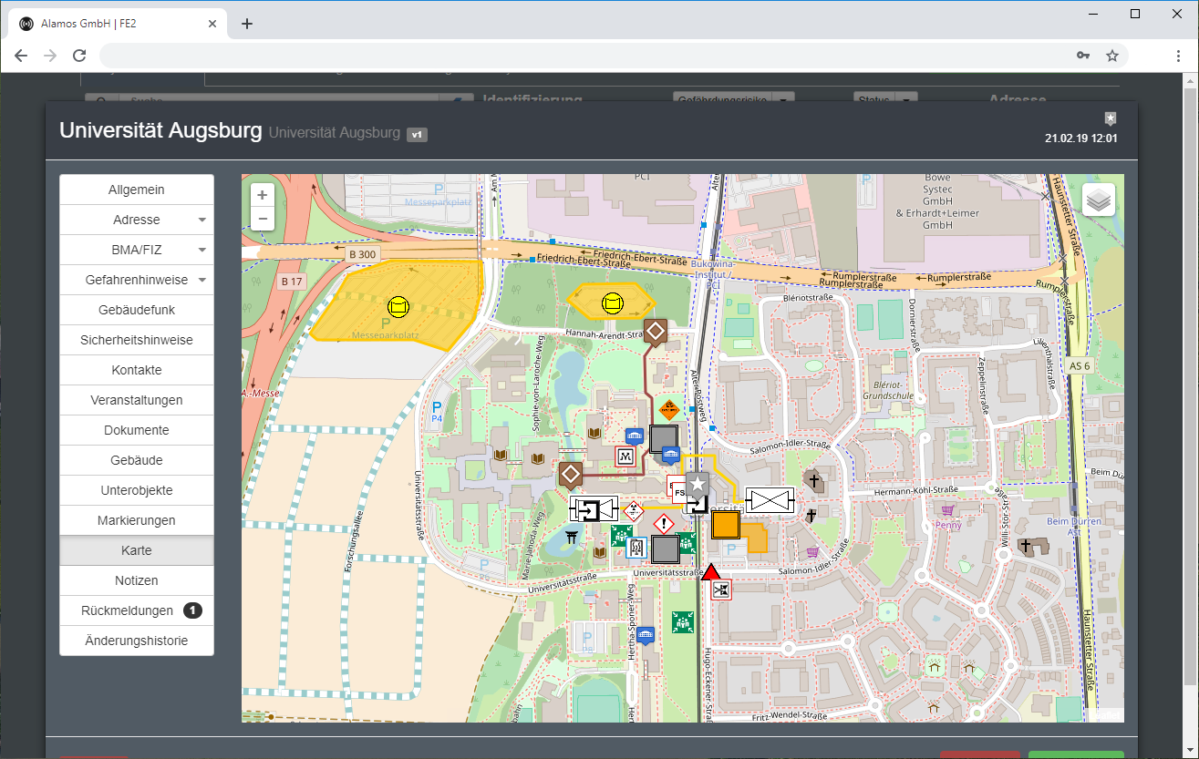Click the 21.02.19 12:01 timestamp
The height and width of the screenshot is (759, 1199).
pos(1081,138)
